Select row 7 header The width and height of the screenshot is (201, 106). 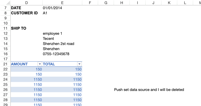5,8
